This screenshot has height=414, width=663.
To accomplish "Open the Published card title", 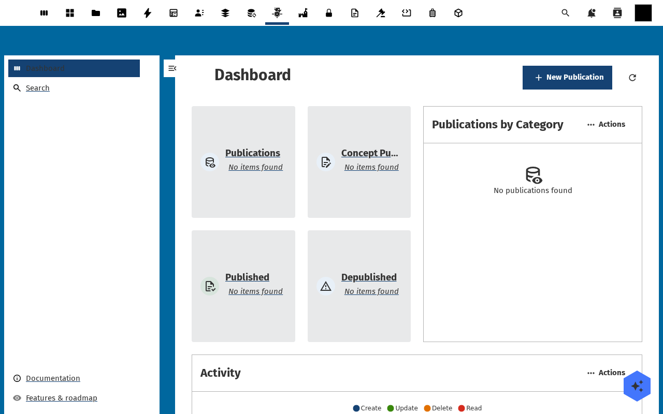I will [247, 277].
